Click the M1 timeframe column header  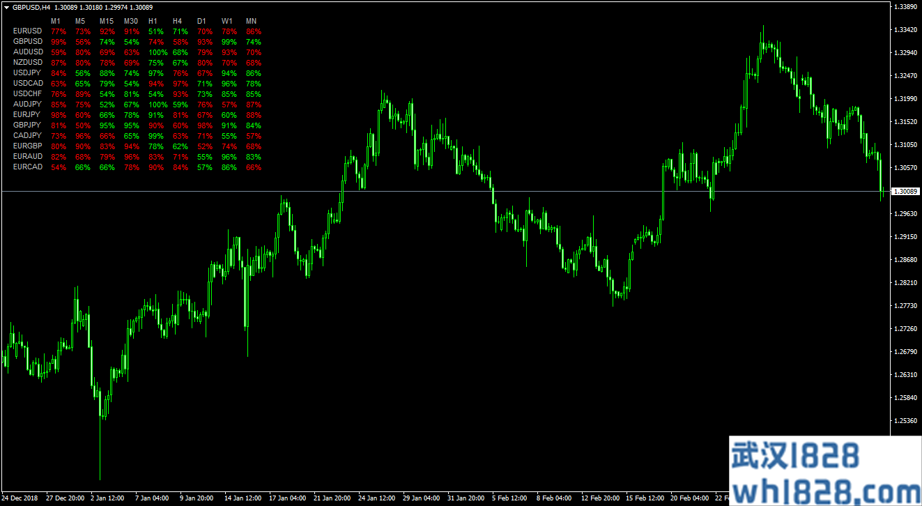click(56, 21)
